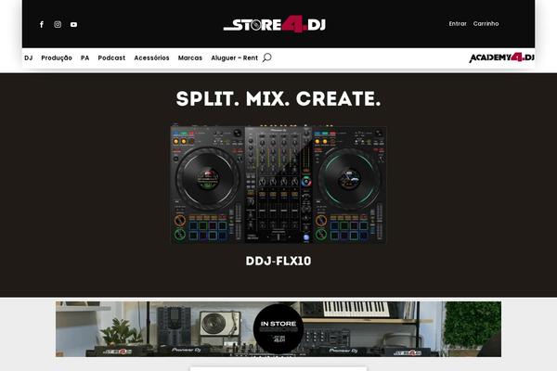Open the Marcas menu
This screenshot has height=371, width=557.
tap(190, 58)
